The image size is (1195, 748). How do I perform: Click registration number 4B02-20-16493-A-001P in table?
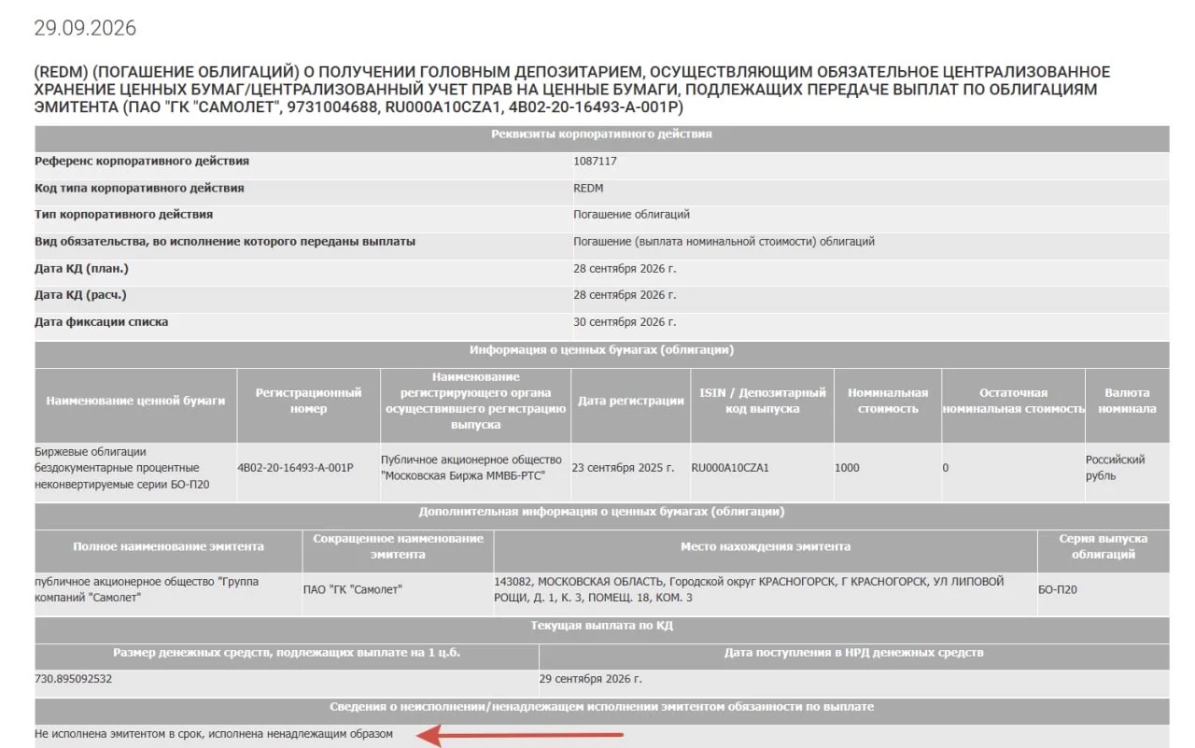point(296,468)
